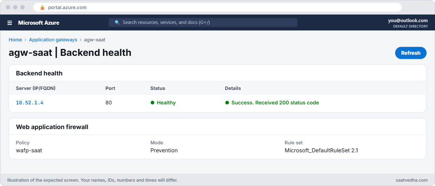Click the Policy label
The height and width of the screenshot is (186, 435).
point(23,142)
